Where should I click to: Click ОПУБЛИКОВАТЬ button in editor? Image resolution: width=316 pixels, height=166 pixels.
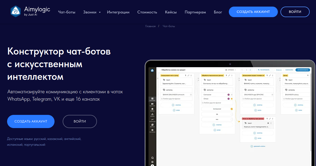click(x=303, y=70)
